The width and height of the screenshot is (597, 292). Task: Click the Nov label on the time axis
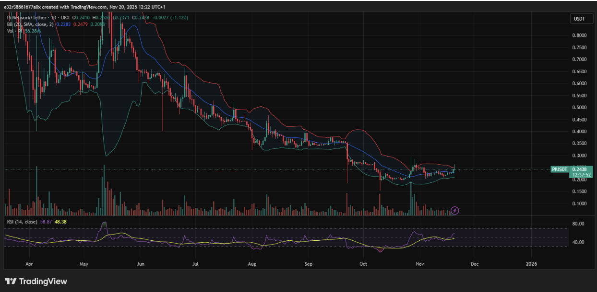(420, 264)
